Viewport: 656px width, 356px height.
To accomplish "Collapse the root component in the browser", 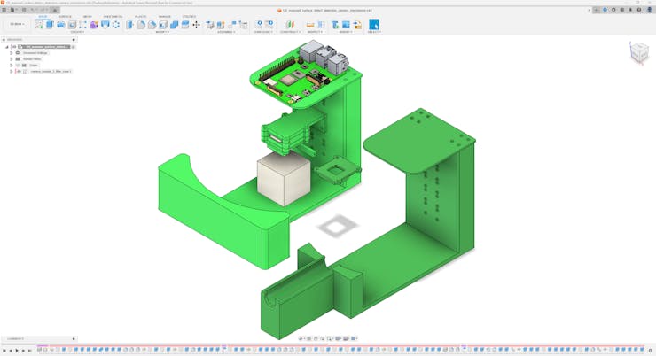I will click(x=7, y=47).
